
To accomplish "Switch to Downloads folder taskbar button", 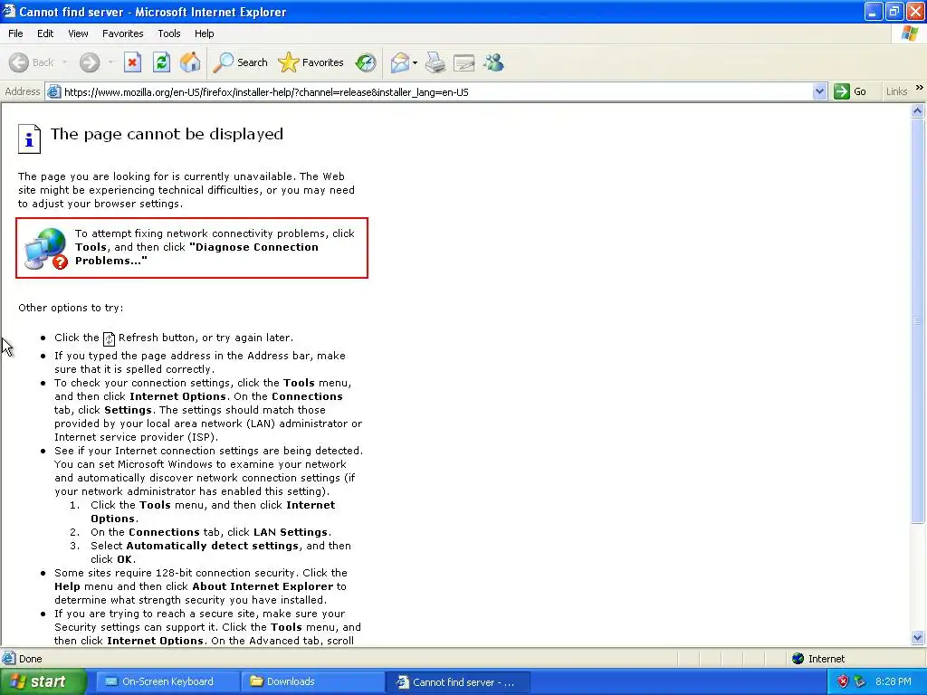I will [x=312, y=681].
